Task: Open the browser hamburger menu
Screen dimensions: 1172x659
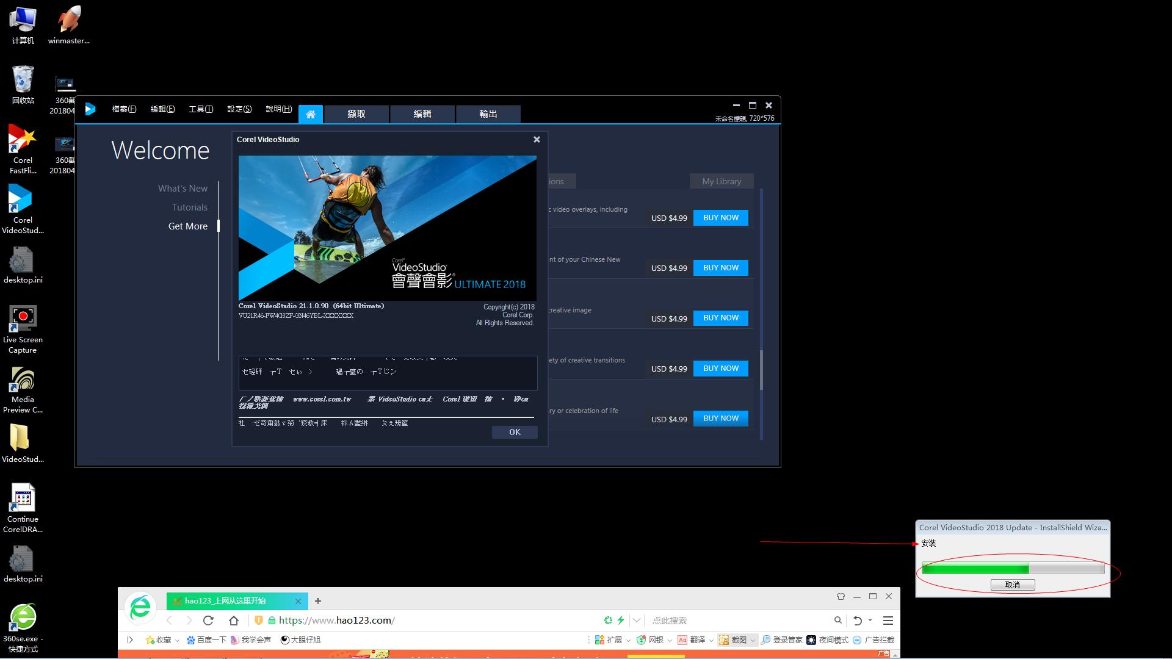Action: tap(888, 621)
